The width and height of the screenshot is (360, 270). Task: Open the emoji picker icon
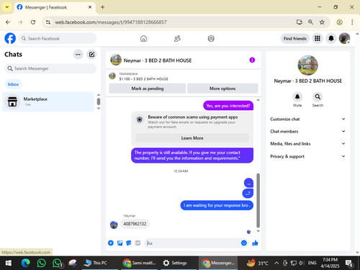pos(244,243)
